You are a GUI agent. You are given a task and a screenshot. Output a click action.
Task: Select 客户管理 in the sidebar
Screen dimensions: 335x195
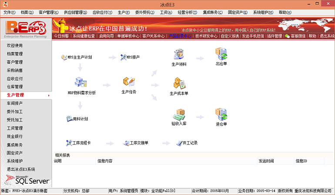coord(14,62)
